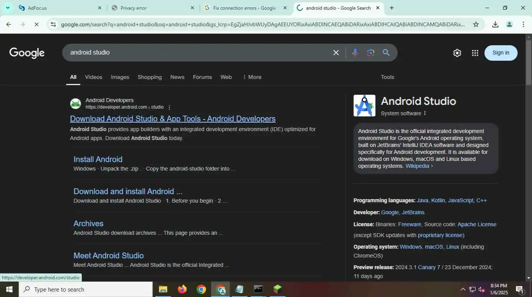Stop loading the page

(36, 24)
